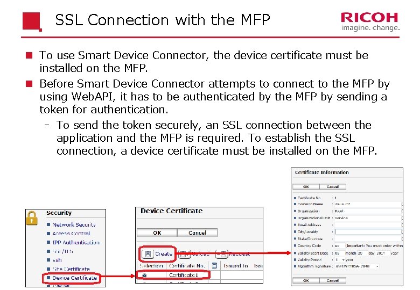Click the Validity Start Date year field

coord(382,253)
